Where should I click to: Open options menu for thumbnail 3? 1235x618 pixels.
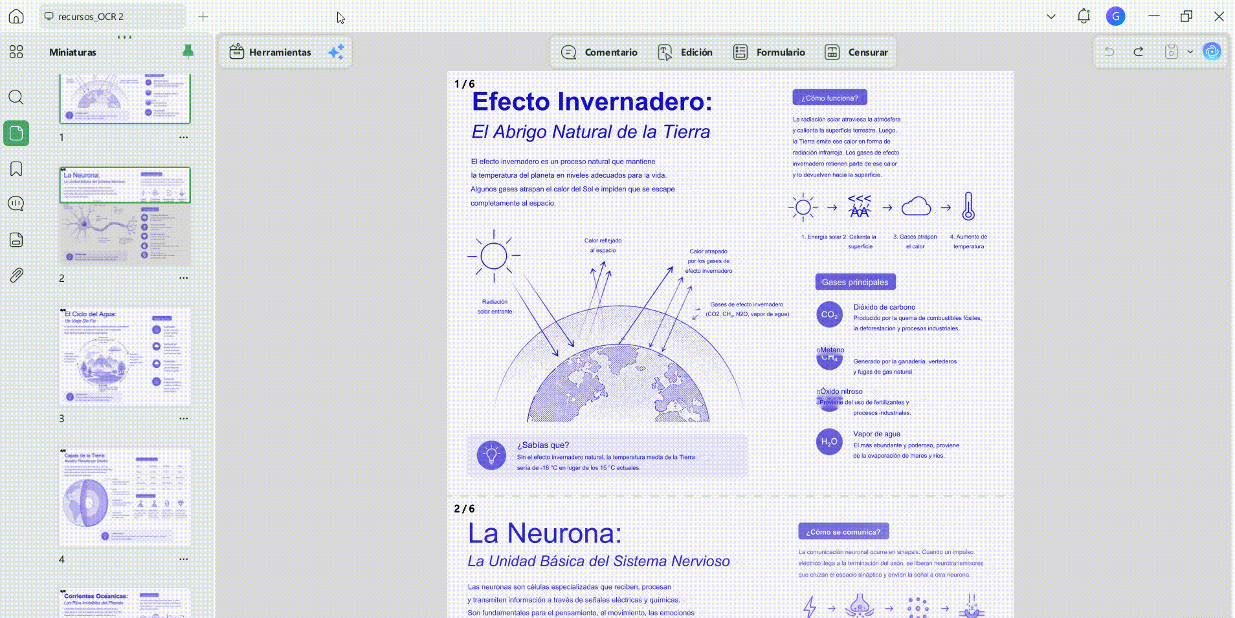pyautogui.click(x=184, y=418)
